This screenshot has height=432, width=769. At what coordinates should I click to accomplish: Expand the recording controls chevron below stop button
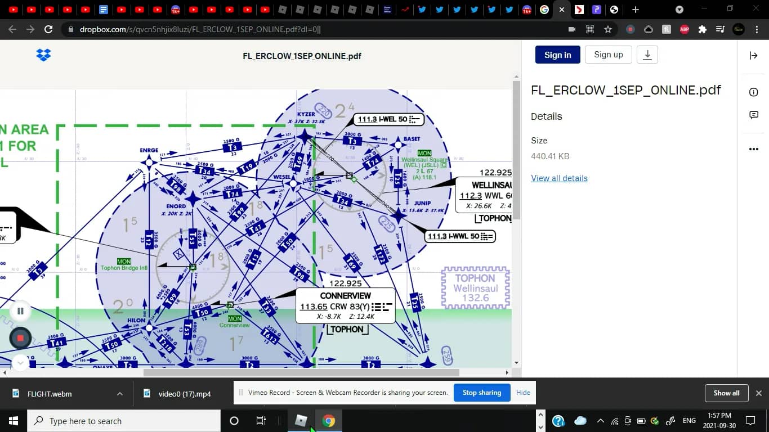click(20, 362)
